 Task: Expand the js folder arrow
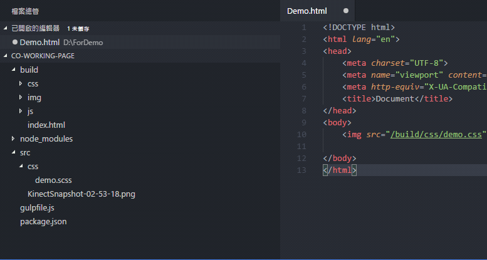[21, 111]
